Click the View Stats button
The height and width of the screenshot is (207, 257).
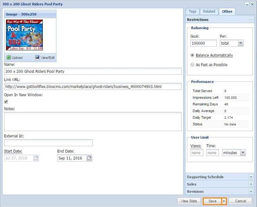coord(189,201)
